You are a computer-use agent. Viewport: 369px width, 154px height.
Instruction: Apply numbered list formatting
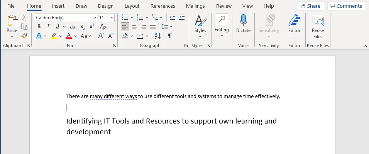140,17
